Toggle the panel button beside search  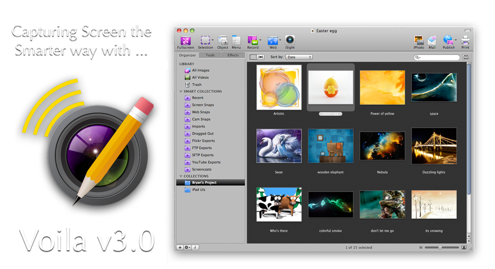tap(465, 57)
